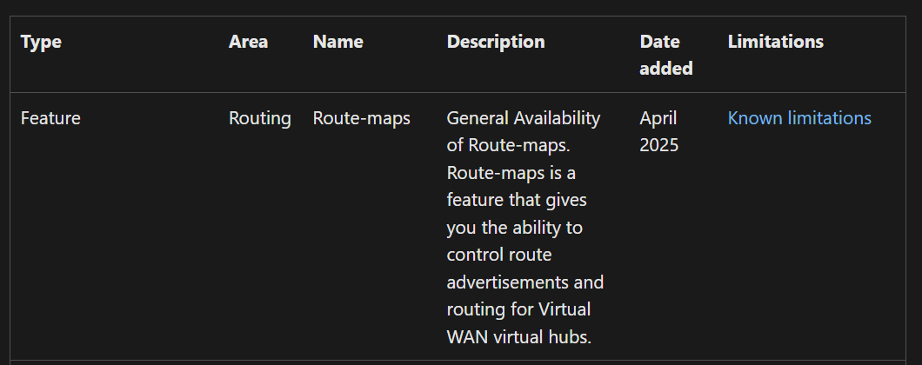Select the Limitations column header
The height and width of the screenshot is (365, 922).
[775, 42]
